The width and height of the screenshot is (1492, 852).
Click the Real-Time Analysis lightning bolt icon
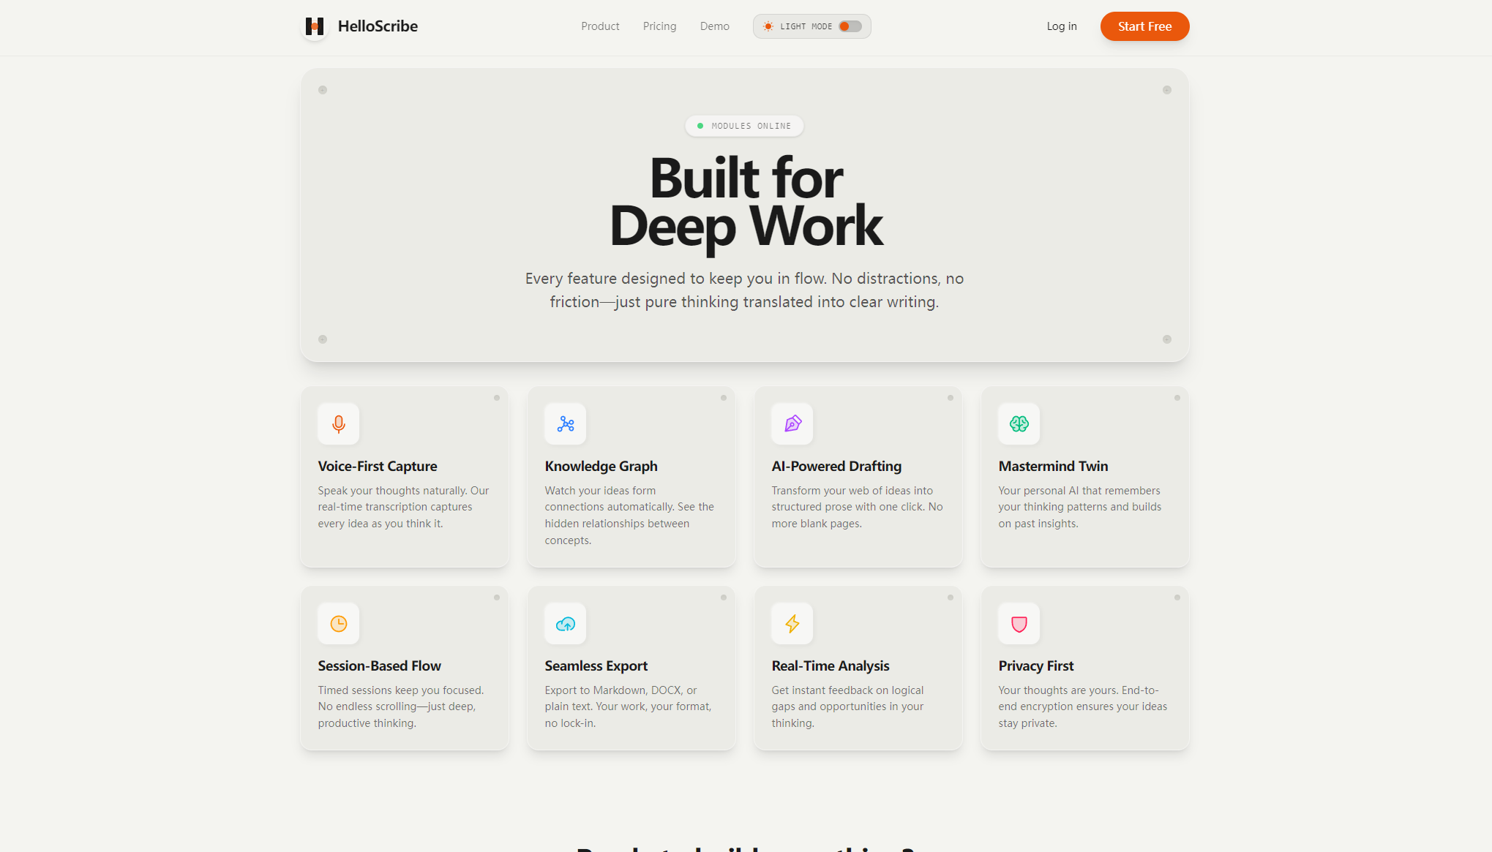[x=792, y=623]
